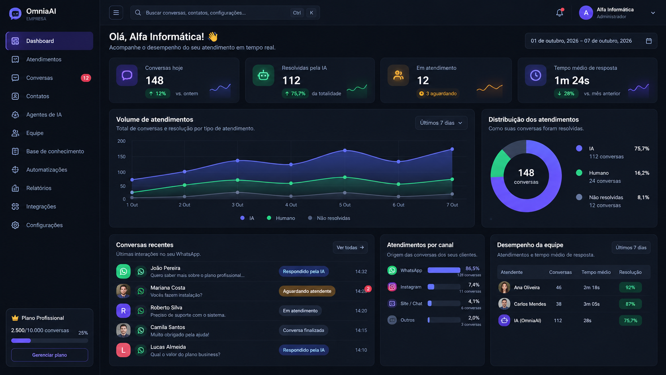
Task: Click the Em atendimento people icon
Action: pyautogui.click(x=398, y=75)
